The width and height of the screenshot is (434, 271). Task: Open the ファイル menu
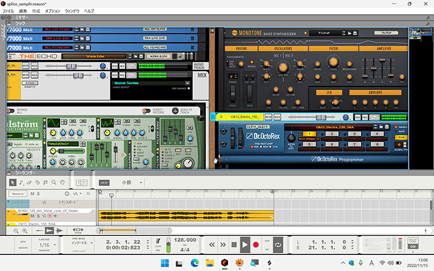(9, 11)
